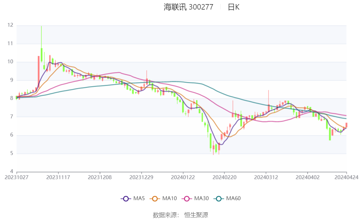
Task: Toggle the MA5 legend series
Action: pyautogui.click(x=133, y=198)
